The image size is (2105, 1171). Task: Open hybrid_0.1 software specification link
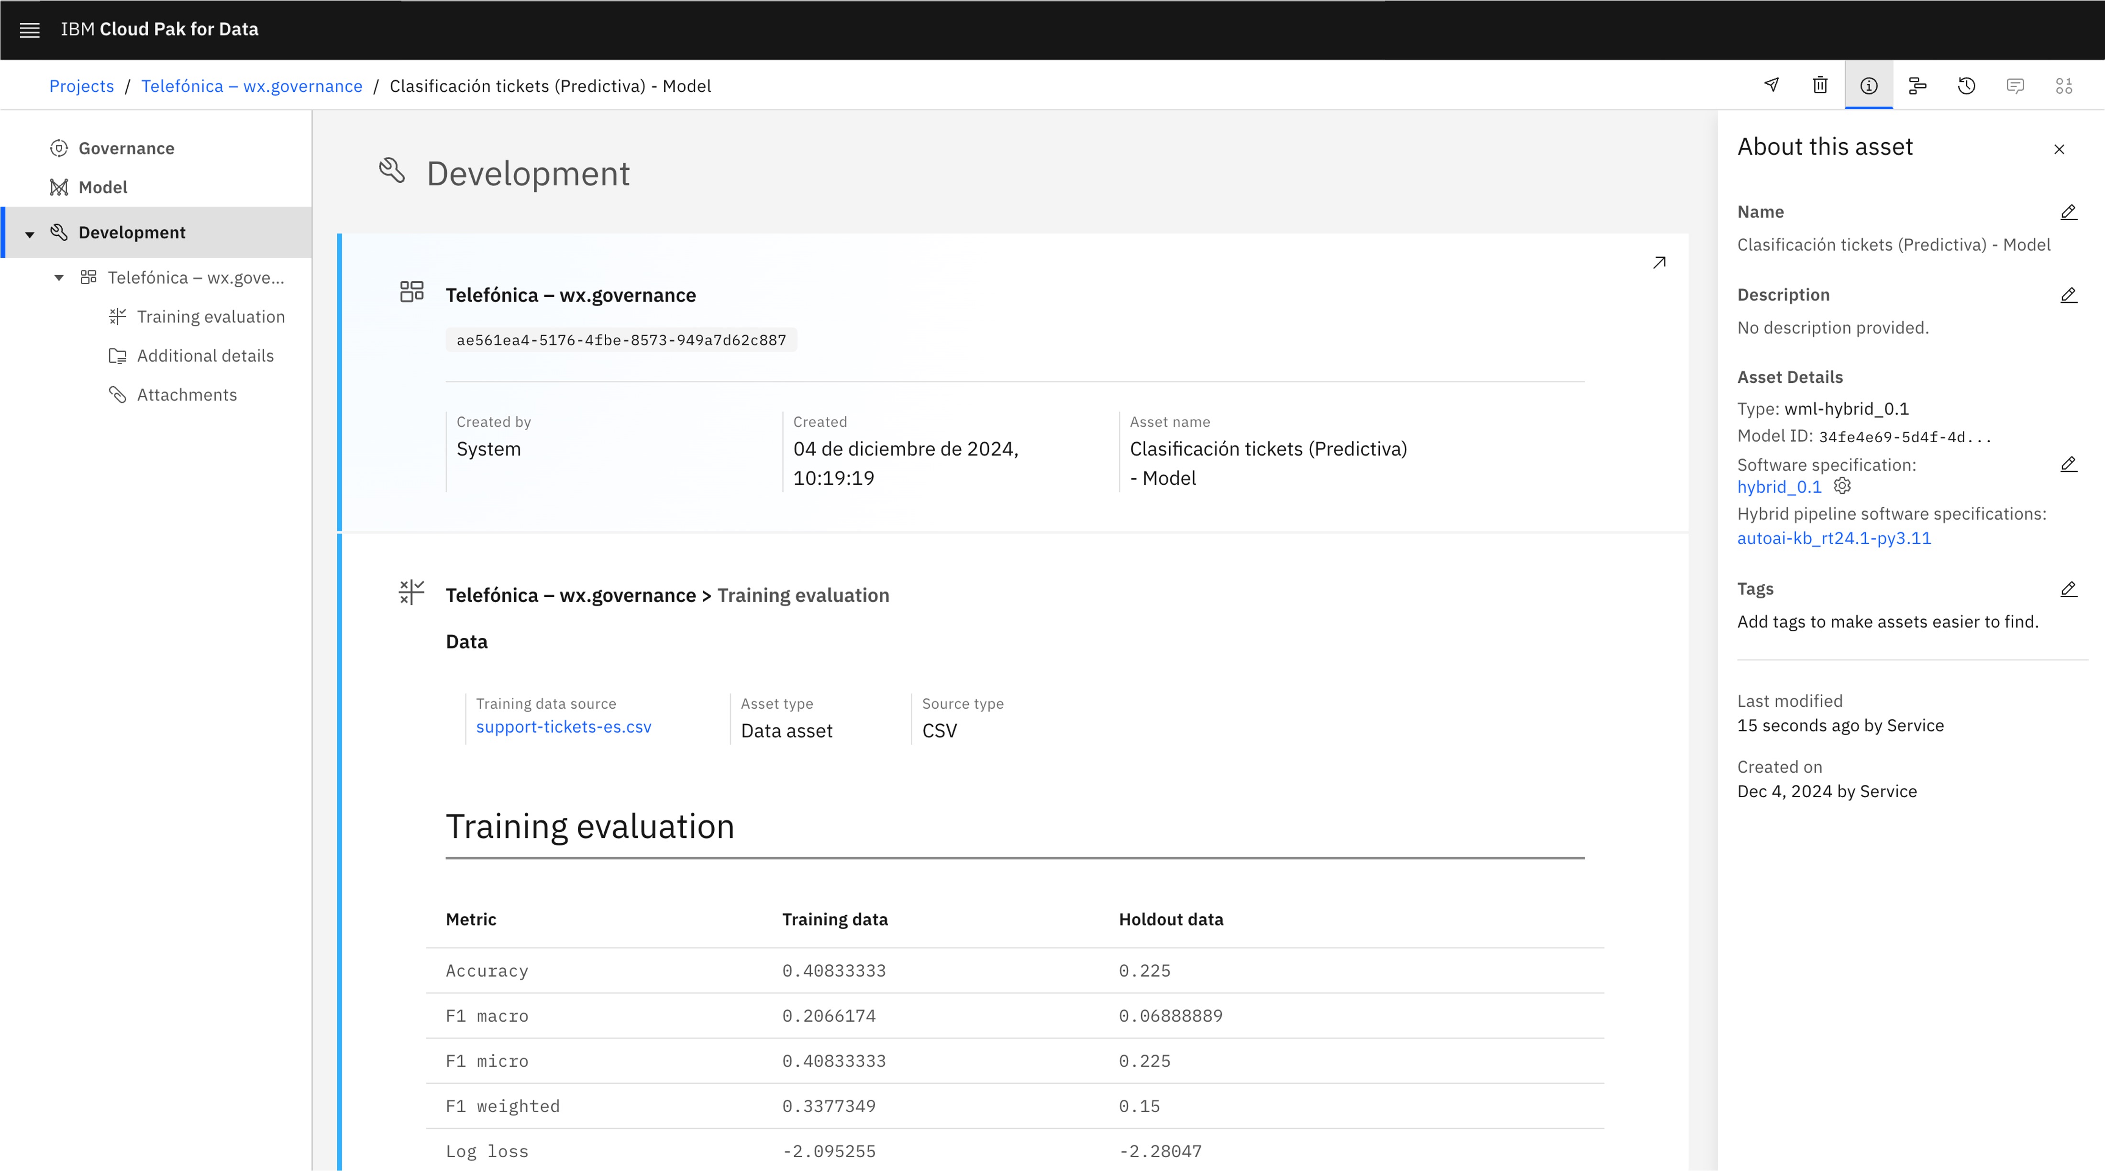tap(1779, 486)
